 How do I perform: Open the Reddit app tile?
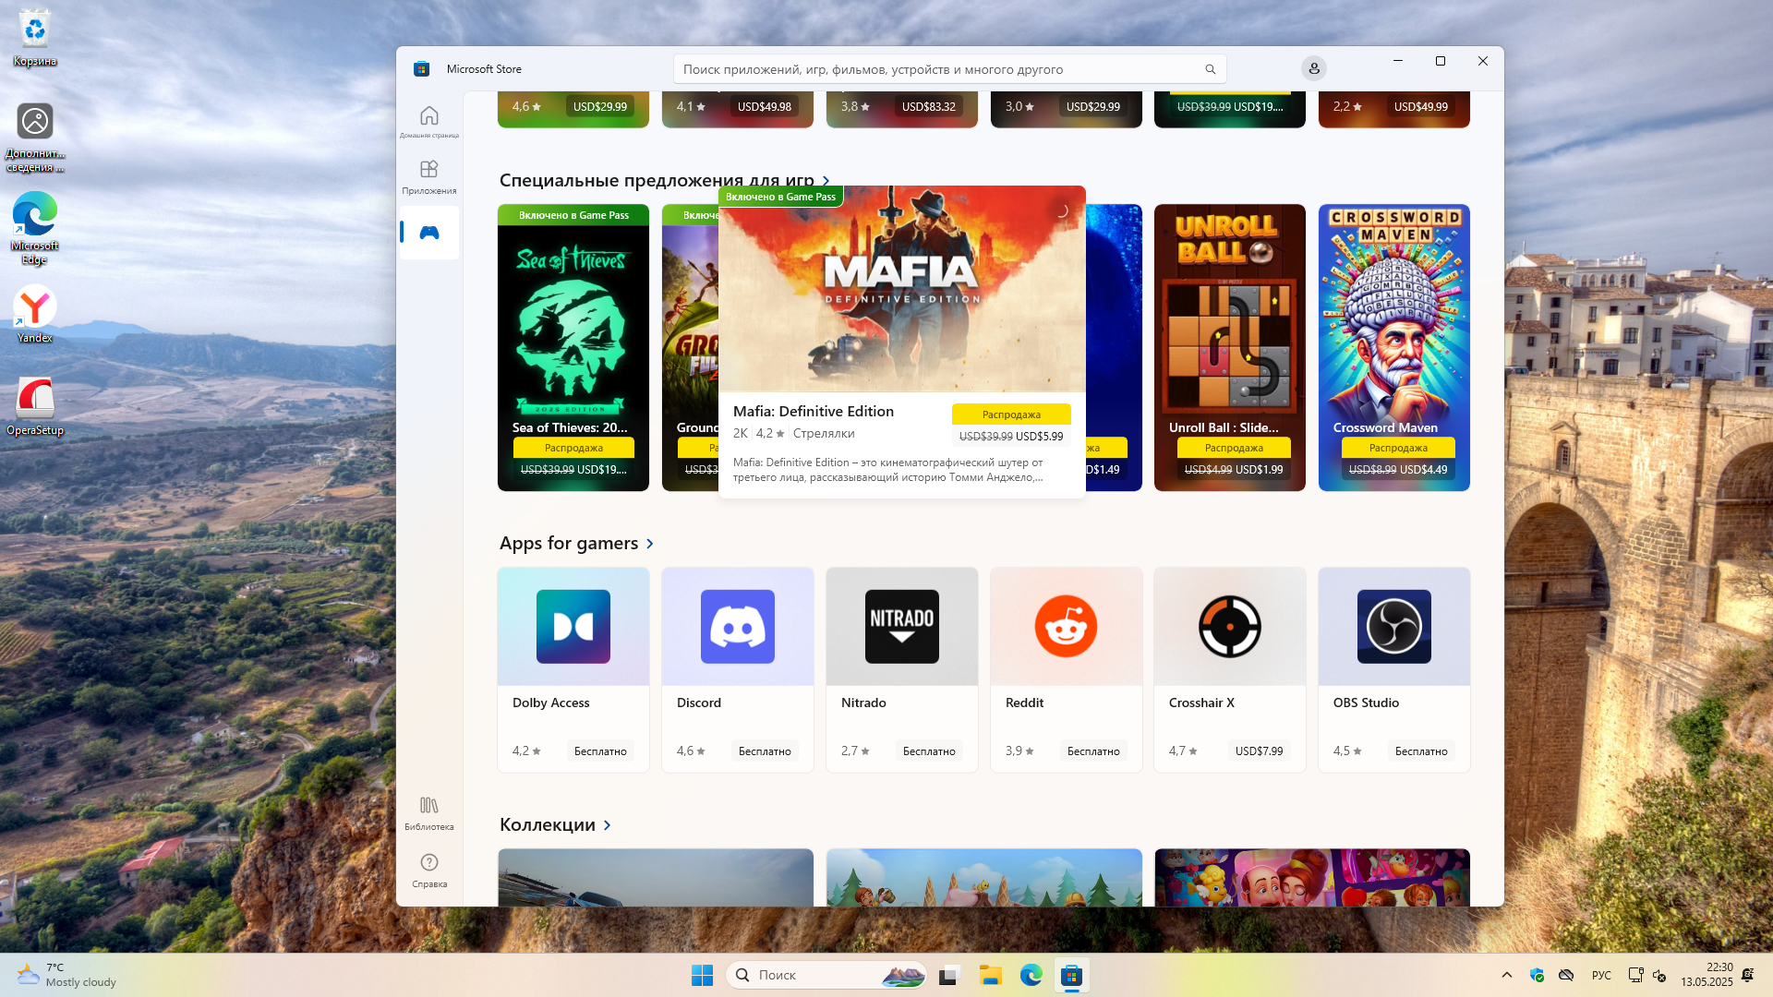(1066, 627)
